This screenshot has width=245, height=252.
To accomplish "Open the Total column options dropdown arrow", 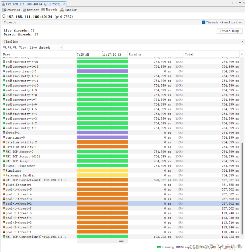I will tap(242, 54).
